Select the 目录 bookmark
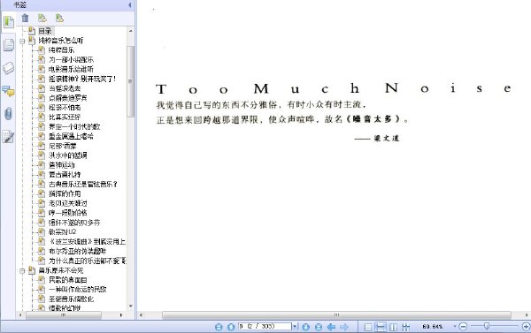The height and width of the screenshot is (333, 531). [x=45, y=31]
